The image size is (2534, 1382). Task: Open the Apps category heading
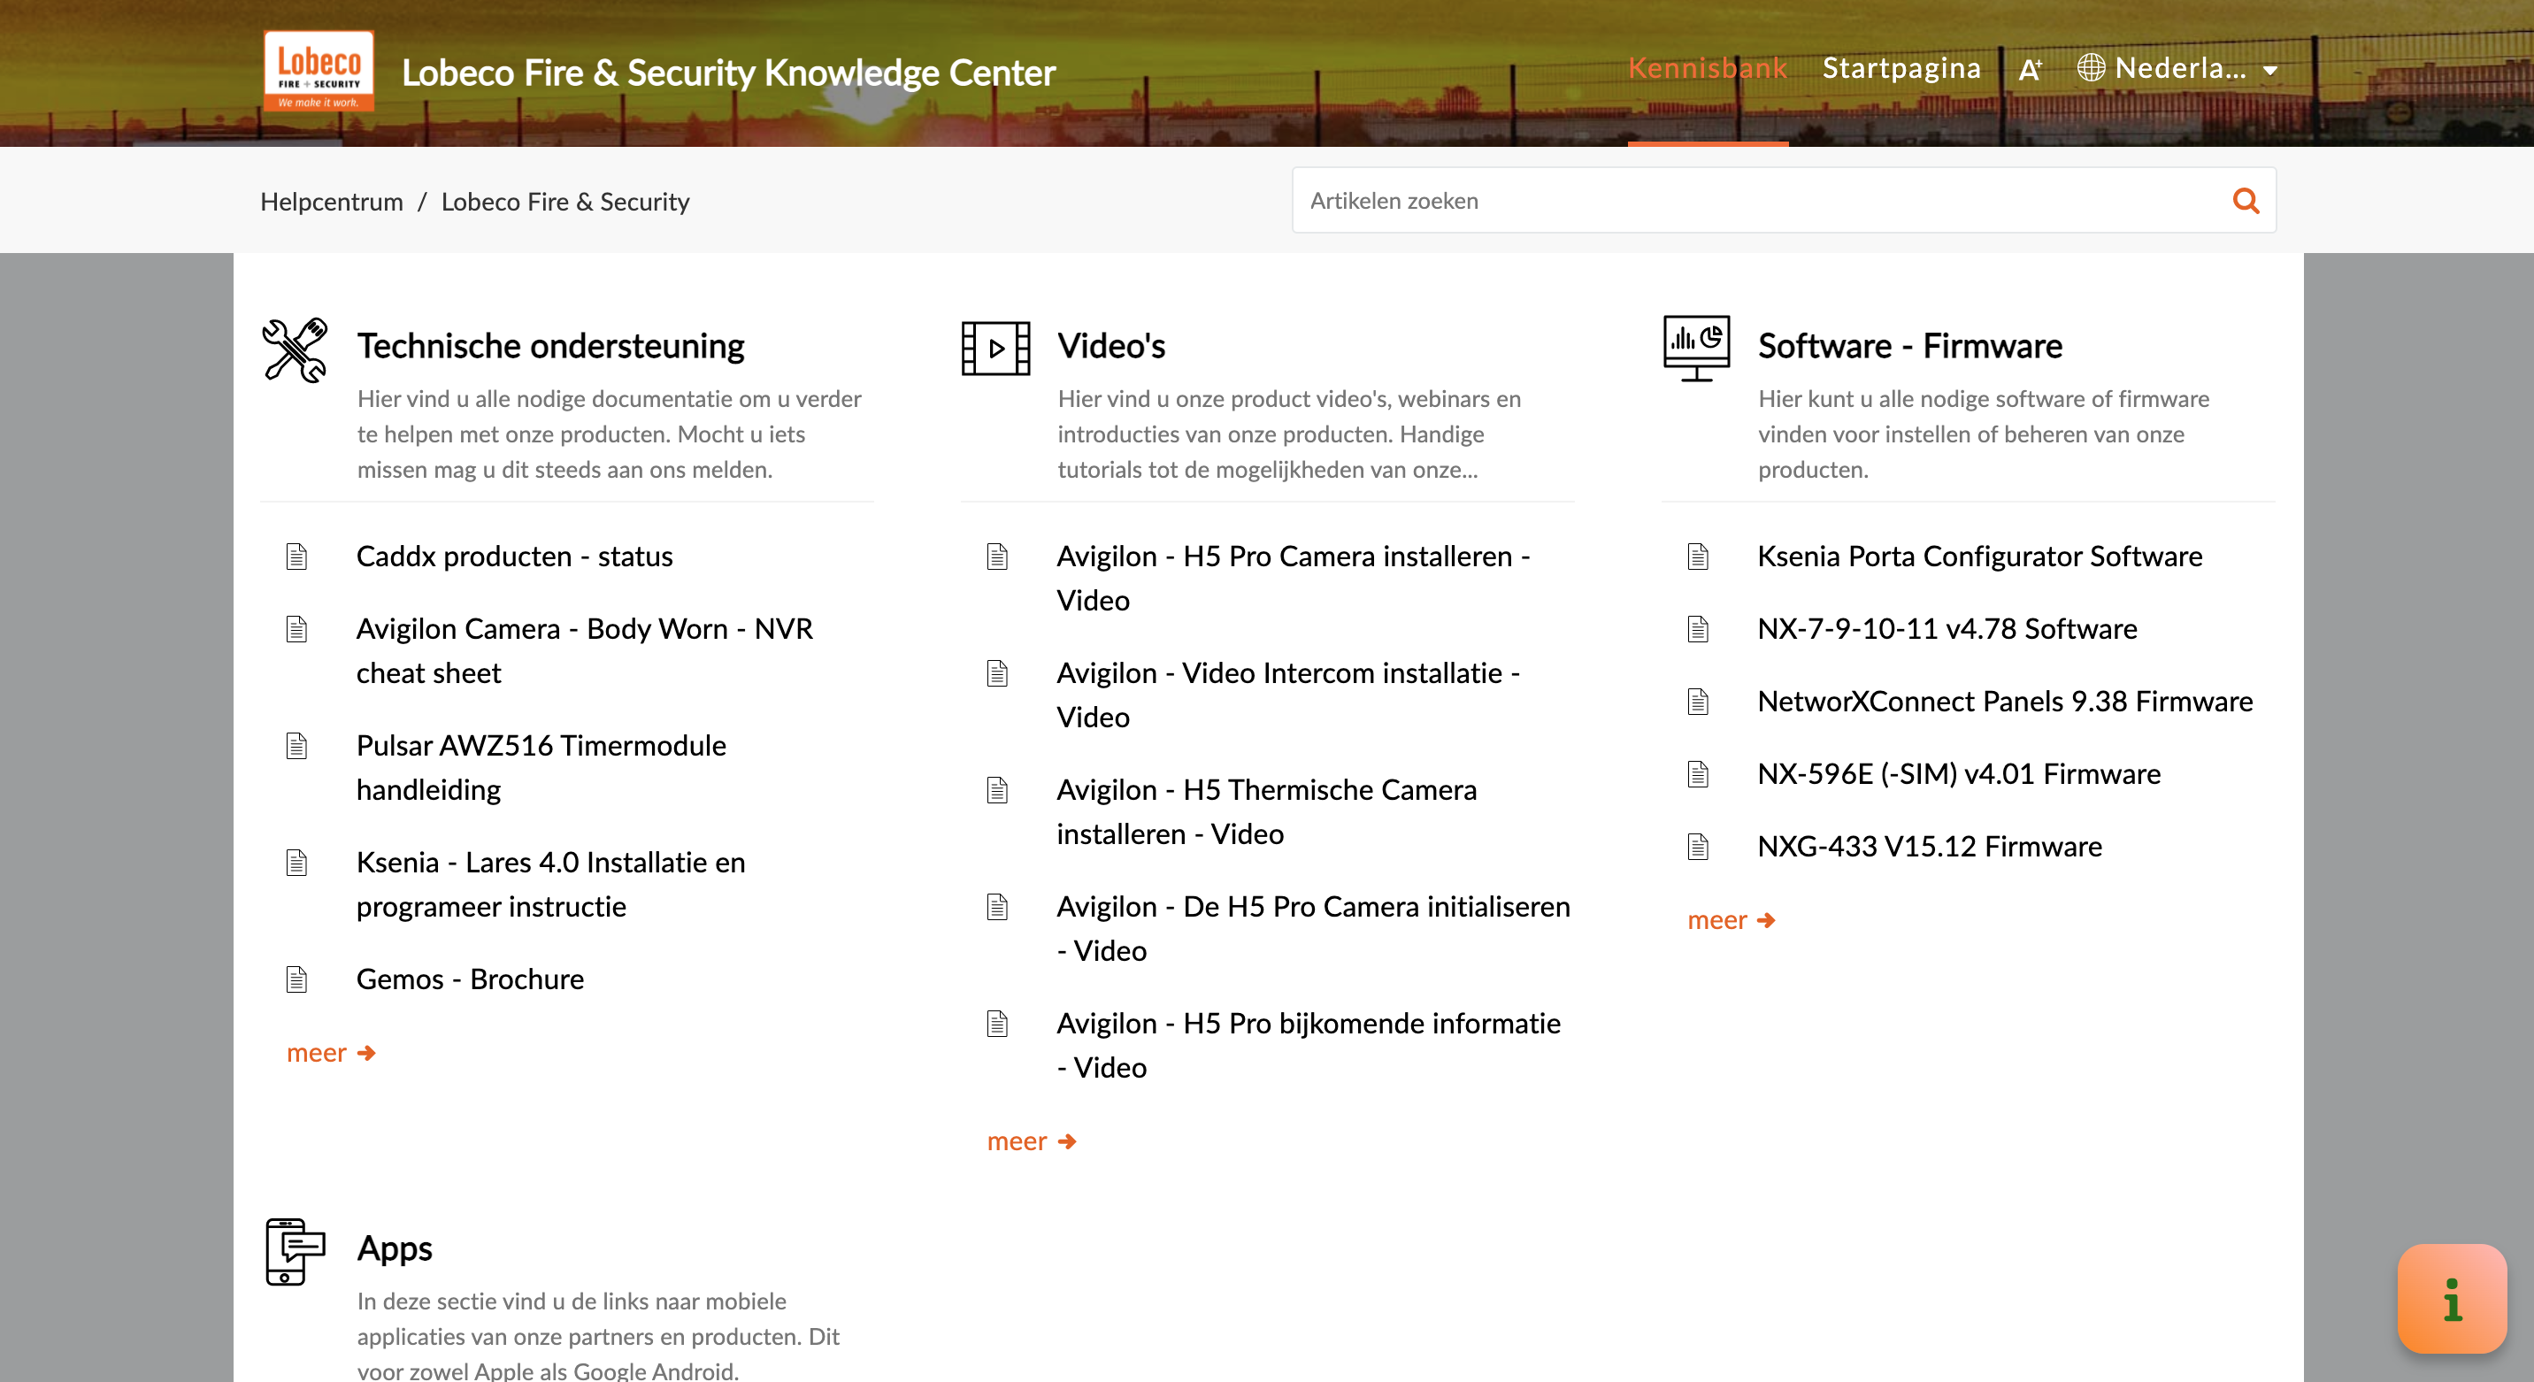coord(395,1248)
